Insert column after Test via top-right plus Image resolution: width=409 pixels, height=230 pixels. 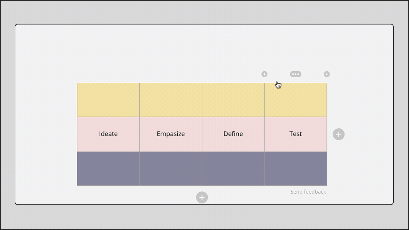click(x=327, y=74)
